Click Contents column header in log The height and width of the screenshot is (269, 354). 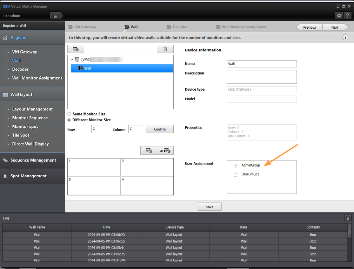[313, 227]
